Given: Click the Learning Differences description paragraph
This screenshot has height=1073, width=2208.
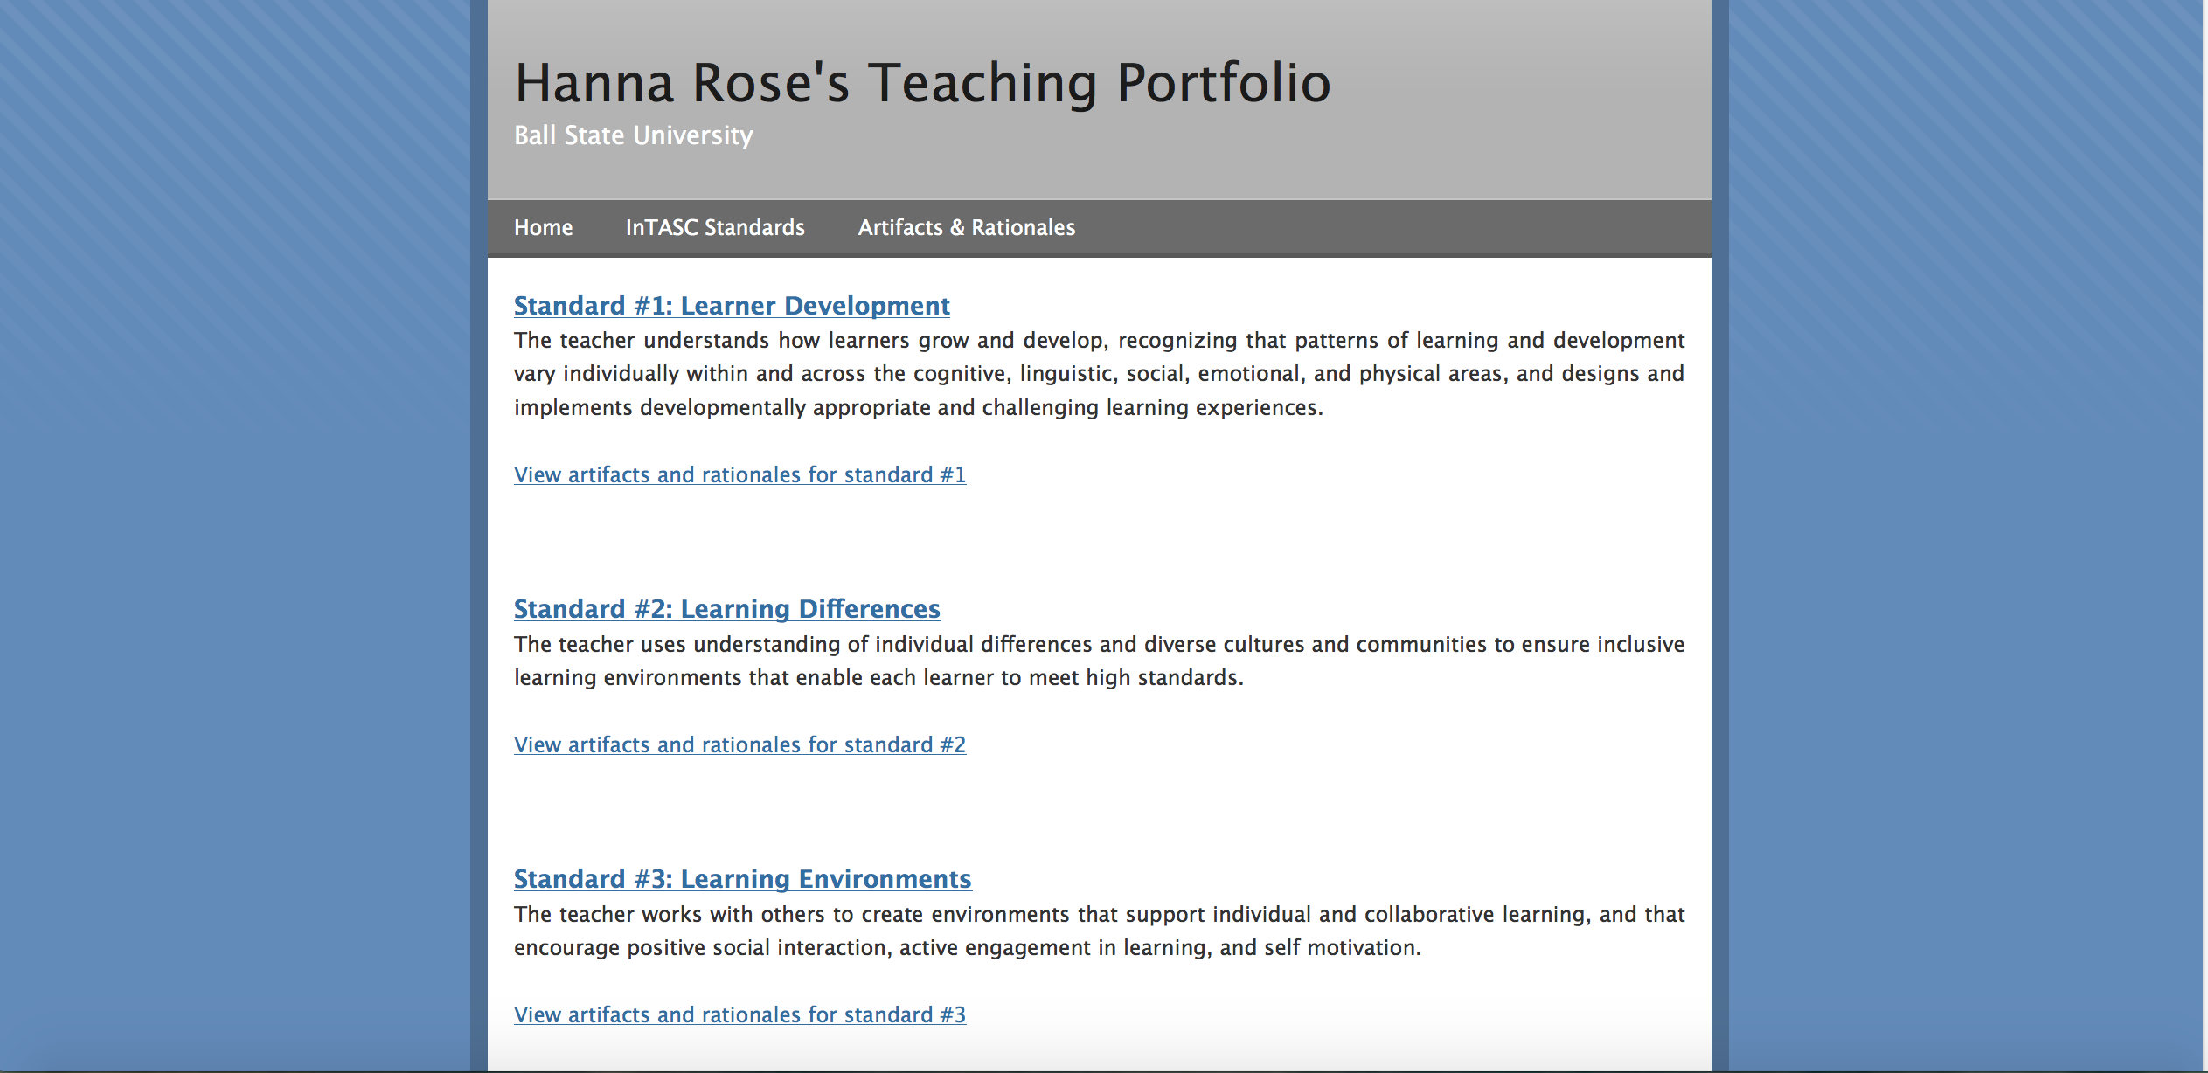Looking at the screenshot, I should [x=1098, y=661].
